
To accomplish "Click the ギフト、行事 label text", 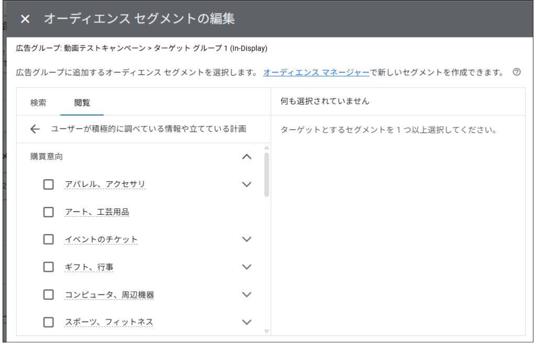I will [x=88, y=267].
